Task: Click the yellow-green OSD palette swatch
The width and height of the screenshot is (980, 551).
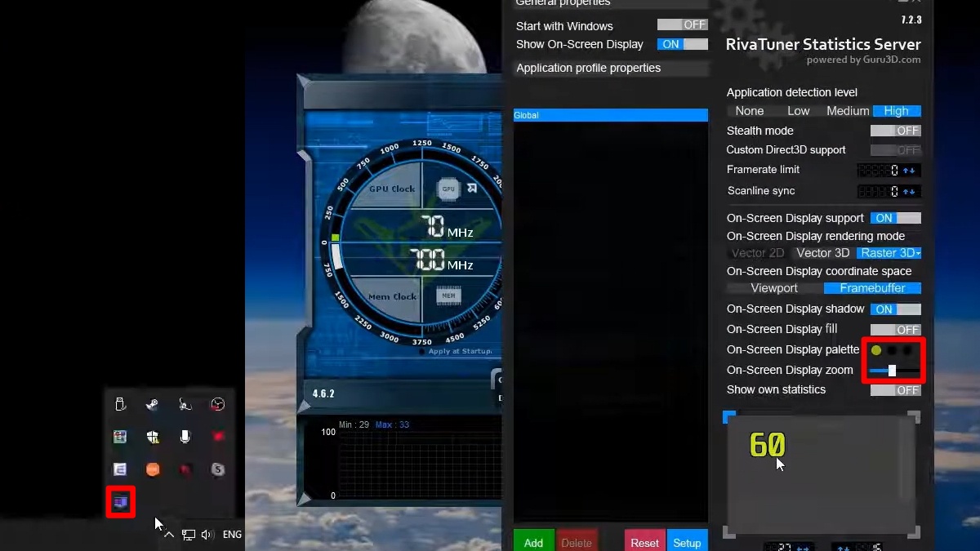Action: click(876, 350)
